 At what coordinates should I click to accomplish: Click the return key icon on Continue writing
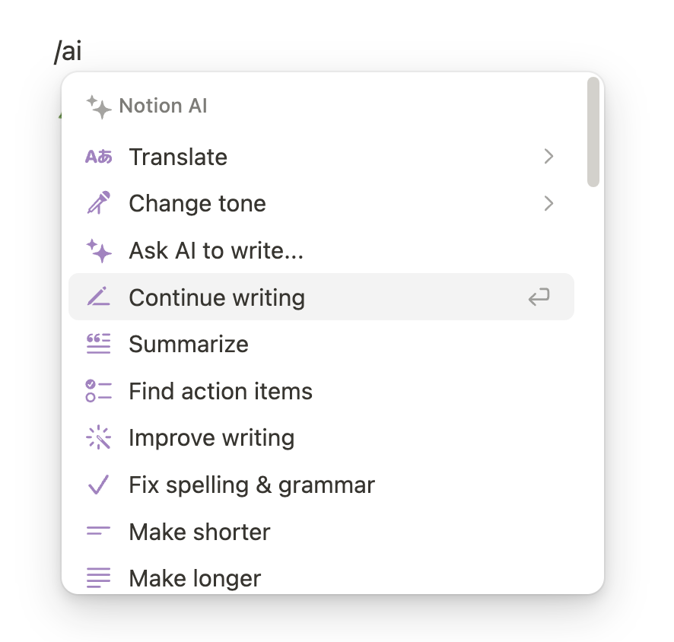point(539,297)
